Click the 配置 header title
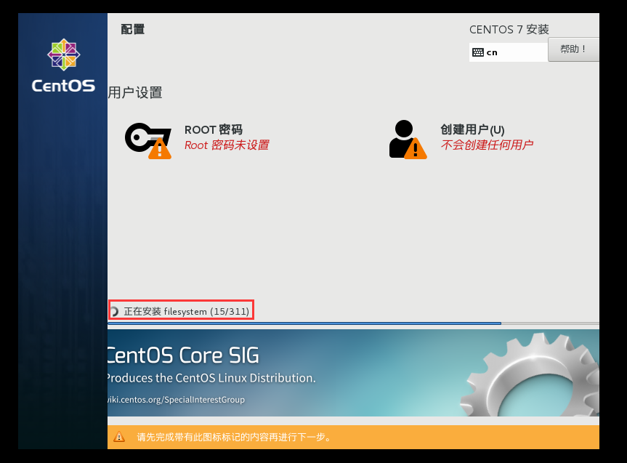627x463 pixels. tap(132, 29)
